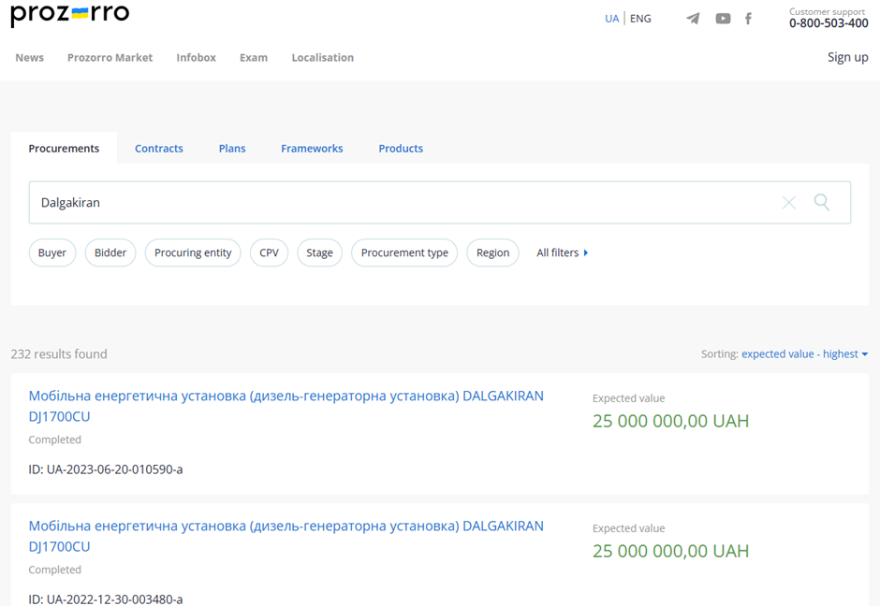
Task: Open the Procurement type filter
Action: pos(404,252)
